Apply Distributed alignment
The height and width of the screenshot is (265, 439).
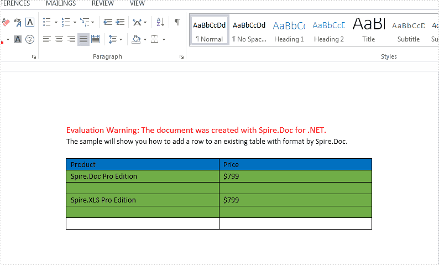pos(96,39)
